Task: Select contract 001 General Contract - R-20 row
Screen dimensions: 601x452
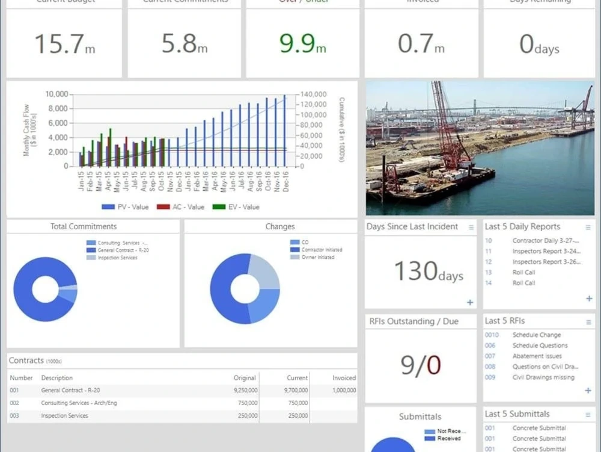Action: point(182,390)
